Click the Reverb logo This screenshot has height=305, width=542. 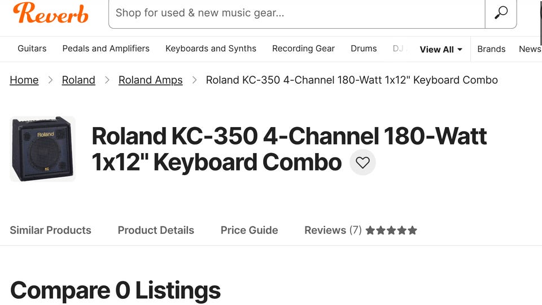[x=51, y=12]
